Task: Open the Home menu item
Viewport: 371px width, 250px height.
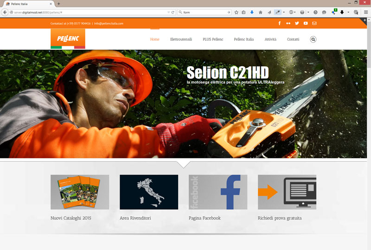Action: [155, 39]
